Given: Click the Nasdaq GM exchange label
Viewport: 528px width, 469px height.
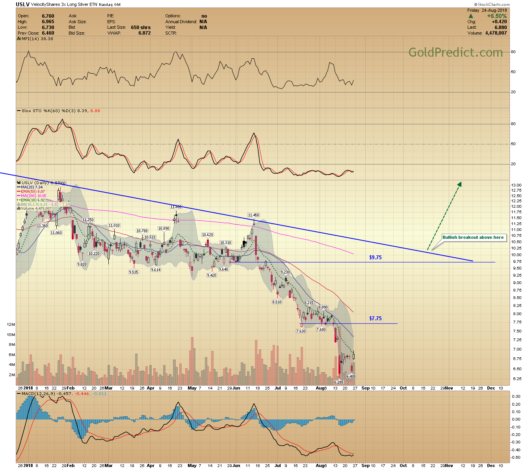Looking at the screenshot, I should (110, 5).
